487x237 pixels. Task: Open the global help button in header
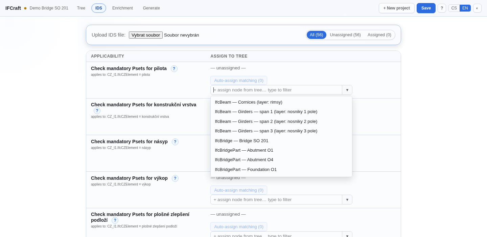point(442,8)
